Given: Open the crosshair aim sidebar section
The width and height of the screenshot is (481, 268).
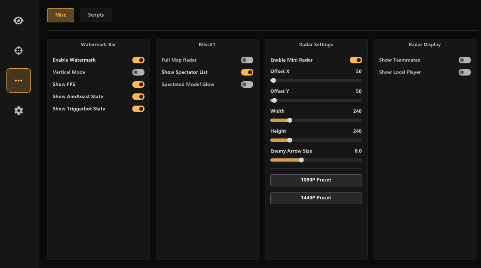Looking at the screenshot, I should (x=18, y=50).
